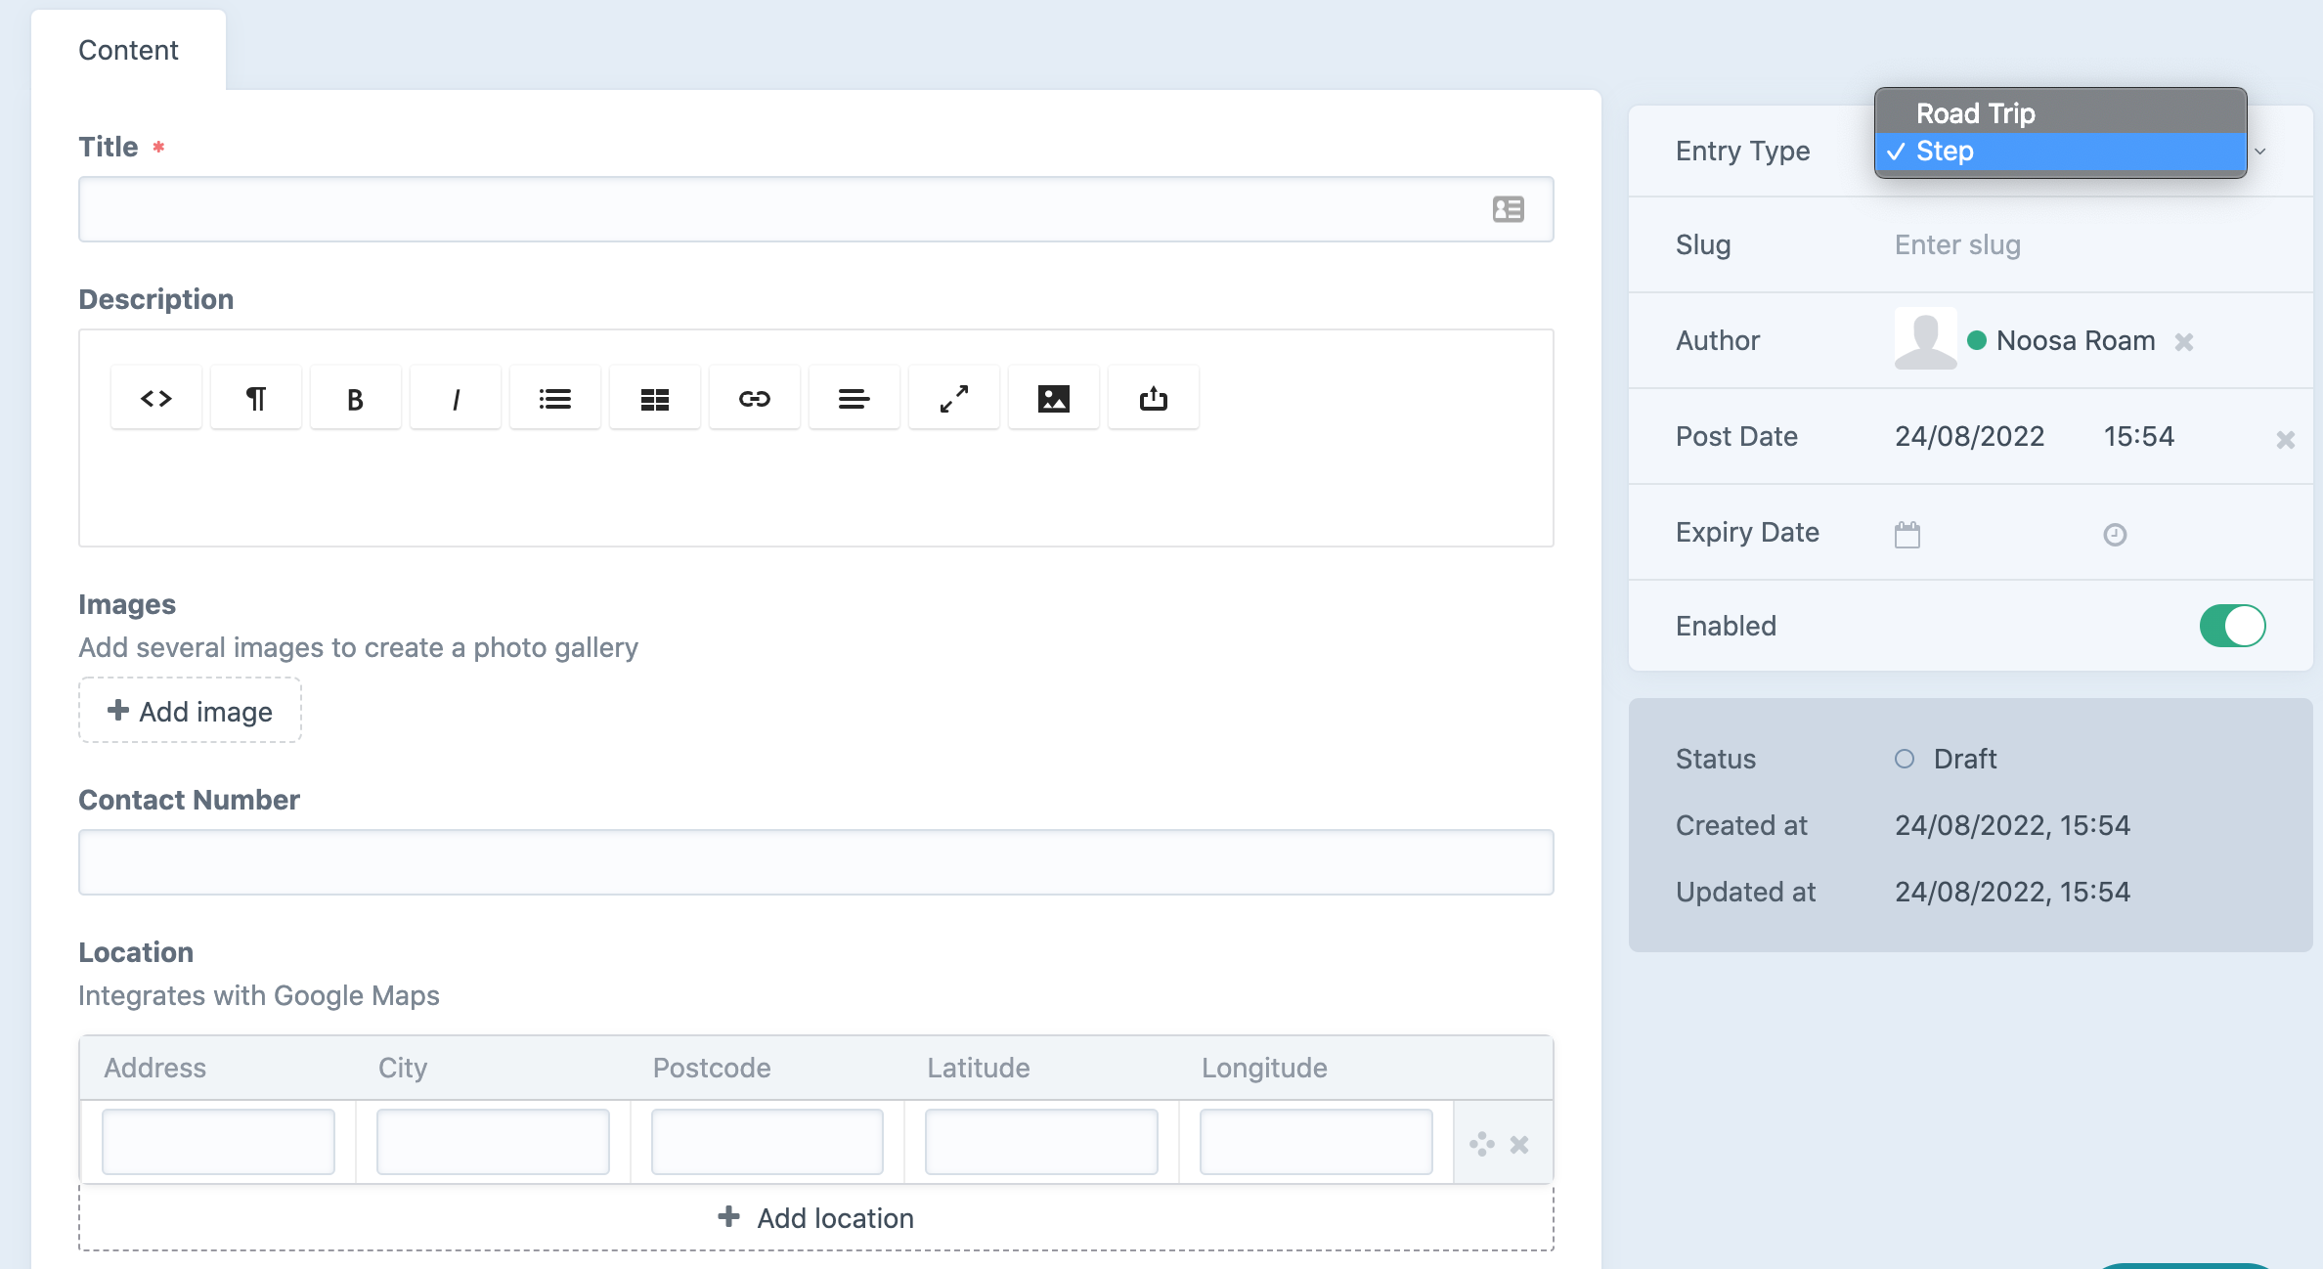
Task: Click 'Integrates with Google Maps' text
Action: pyautogui.click(x=259, y=995)
